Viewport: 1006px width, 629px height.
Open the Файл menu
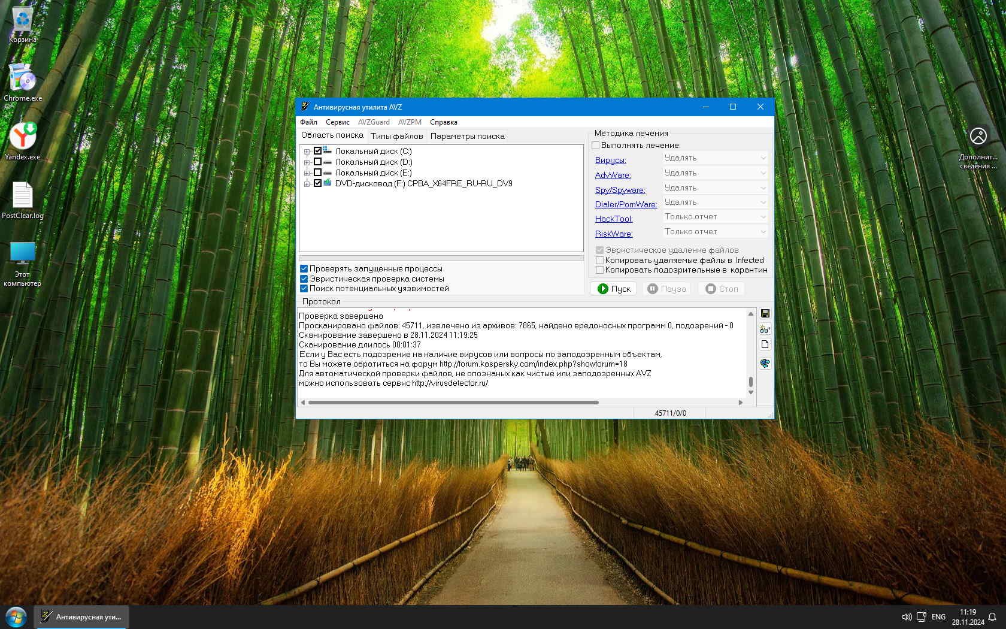pyautogui.click(x=308, y=122)
